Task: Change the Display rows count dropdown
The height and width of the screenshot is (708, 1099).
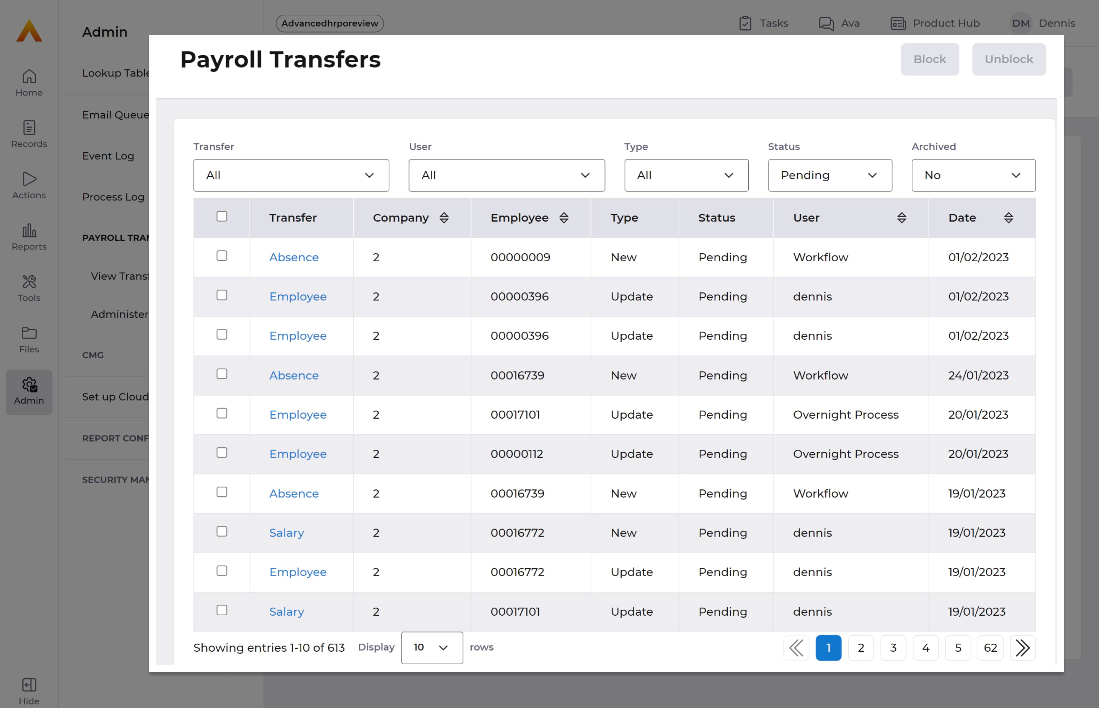Action: click(432, 648)
